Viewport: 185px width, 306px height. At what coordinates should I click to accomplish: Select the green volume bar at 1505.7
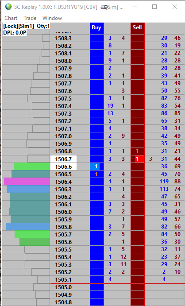pos(32,234)
